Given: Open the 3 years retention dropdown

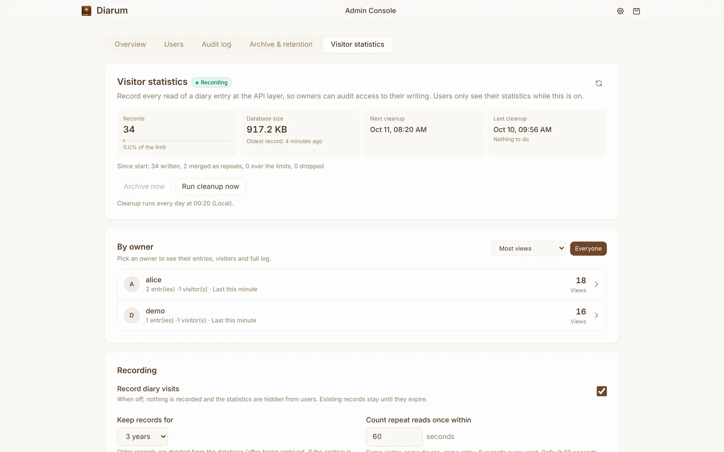Looking at the screenshot, I should 142,437.
